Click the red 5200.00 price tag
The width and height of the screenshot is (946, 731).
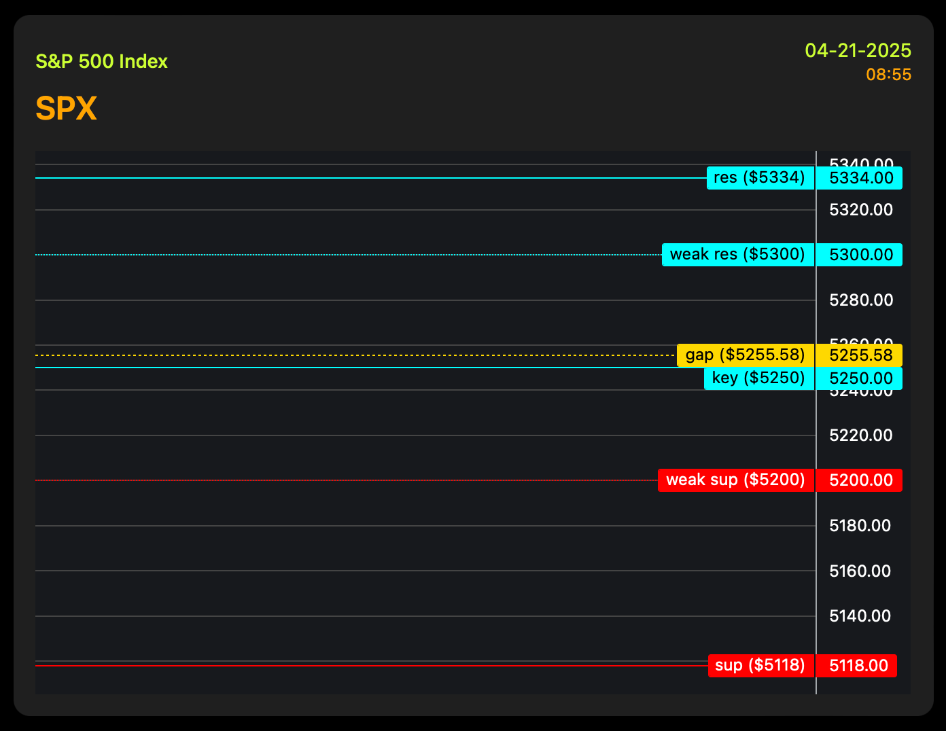pos(859,480)
